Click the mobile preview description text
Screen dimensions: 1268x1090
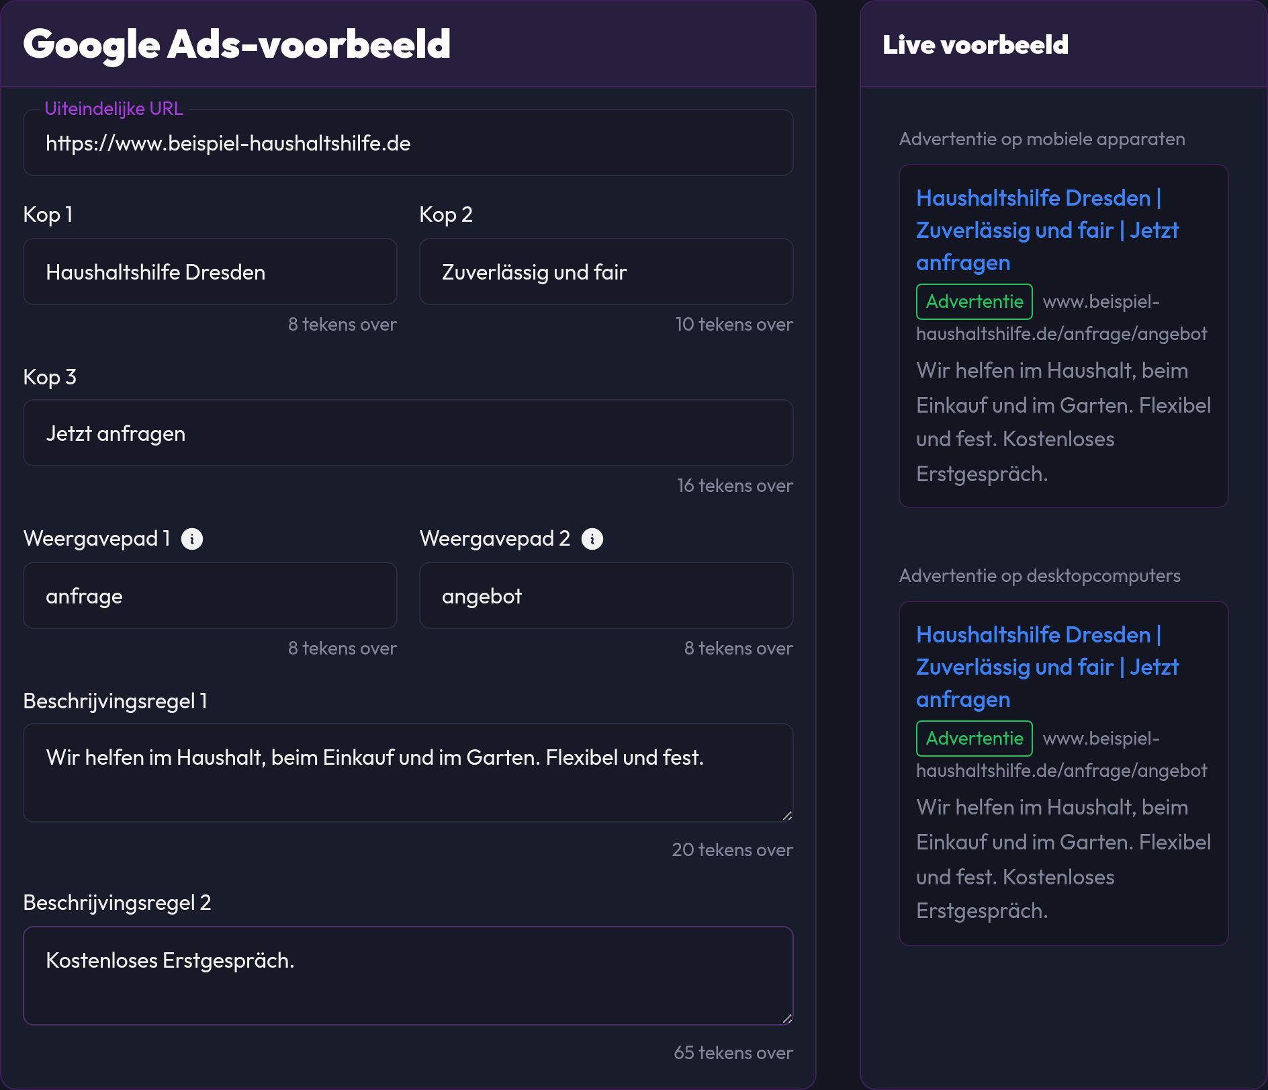tap(1064, 422)
